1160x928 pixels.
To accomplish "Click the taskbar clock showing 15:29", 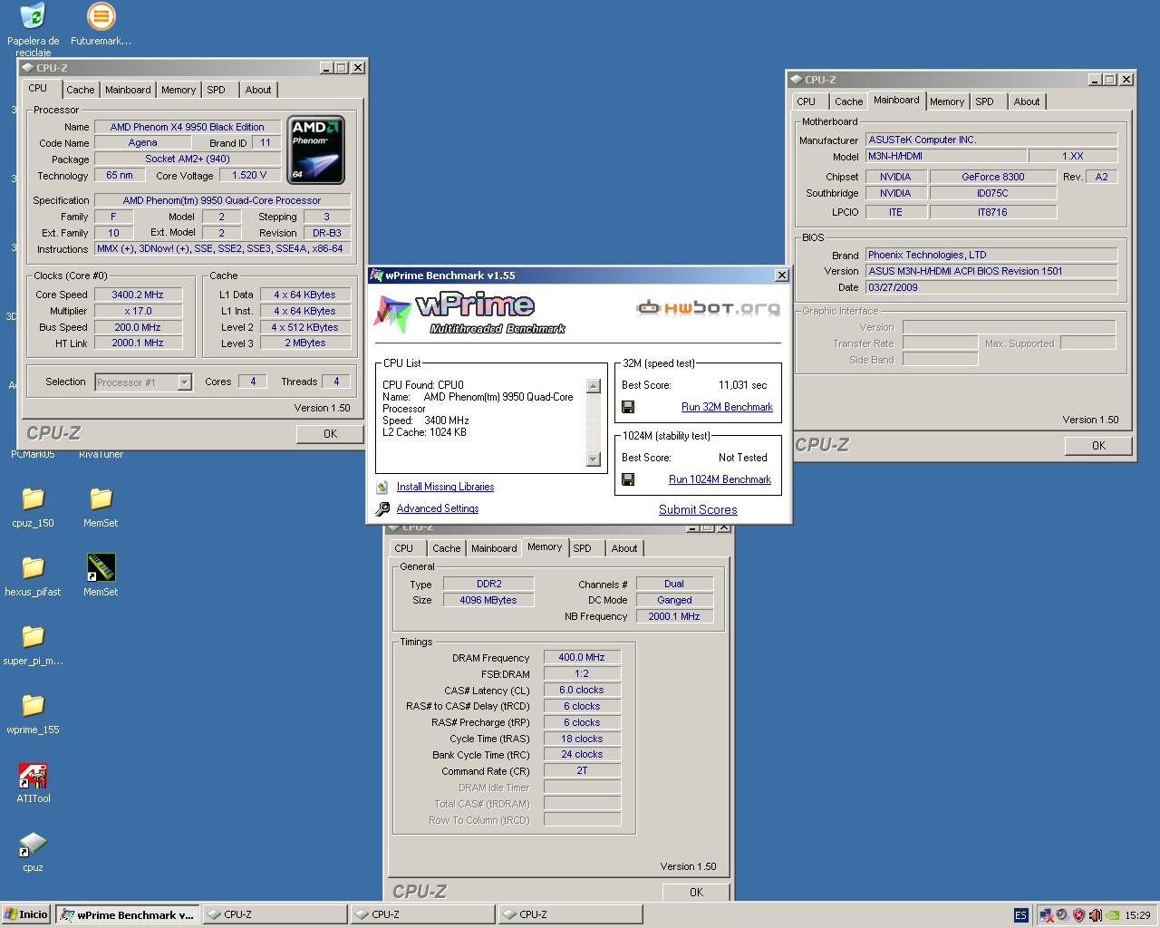I will 1137,915.
